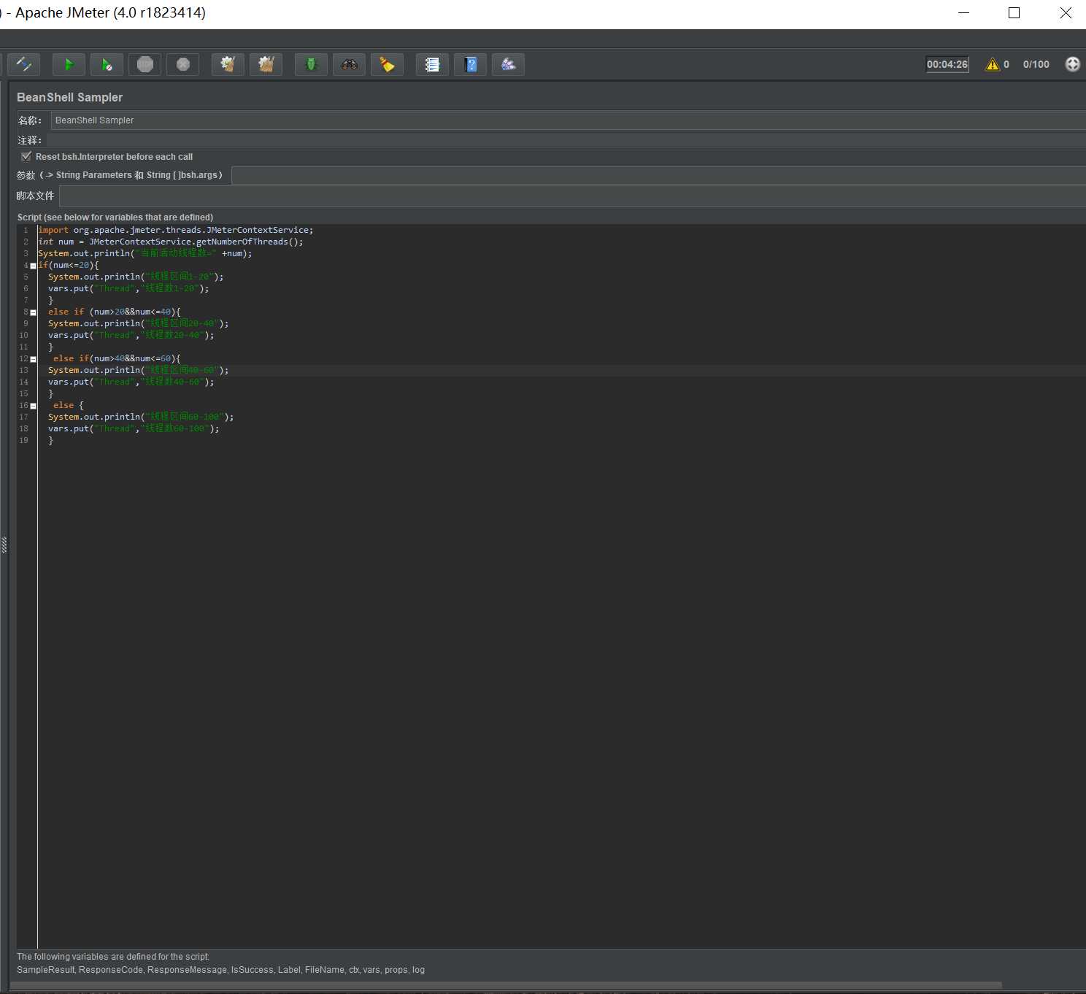Open the function helper list icon

click(432, 64)
